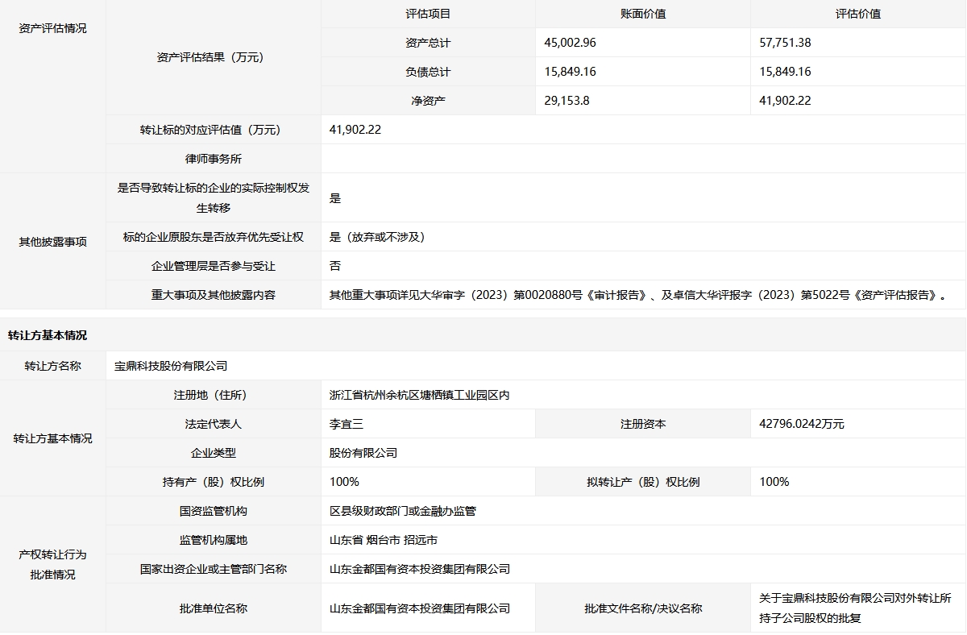Select the 国家出资企业或主管部门名称 value 山东金都国有资本投资集团有限公司
This screenshot has width=967, height=635.
[x=420, y=569]
